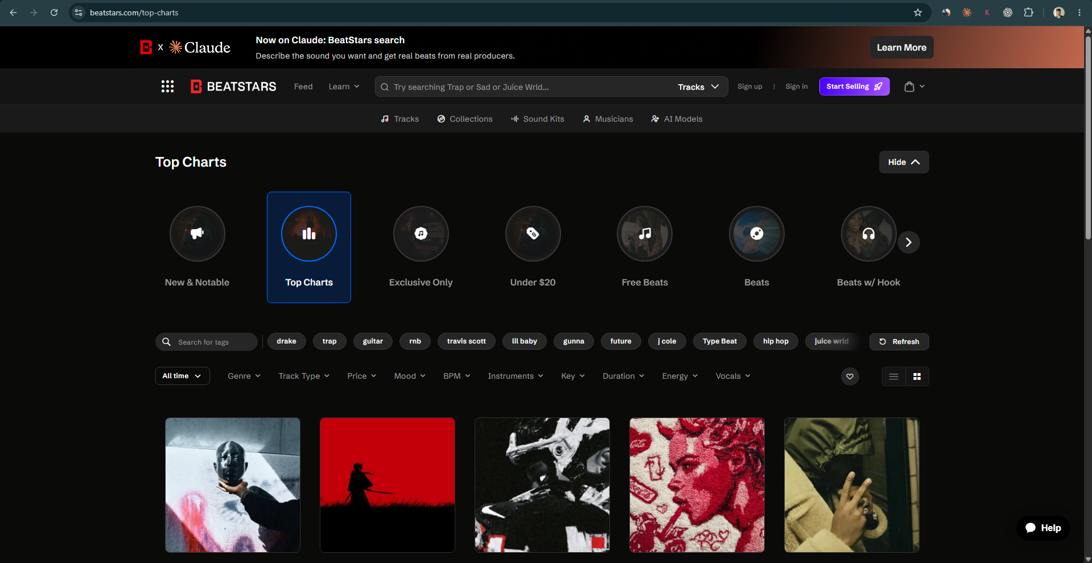The height and width of the screenshot is (563, 1092).
Task: Open the red samurai cover track
Action: pos(388,485)
